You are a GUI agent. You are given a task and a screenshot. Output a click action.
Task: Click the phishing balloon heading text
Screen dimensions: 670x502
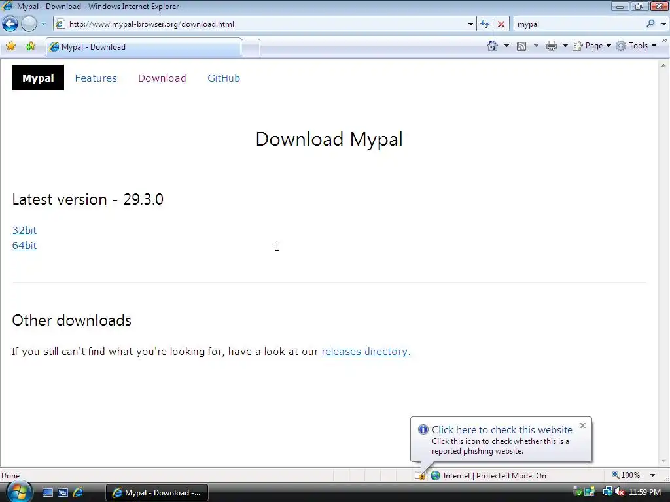click(502, 429)
